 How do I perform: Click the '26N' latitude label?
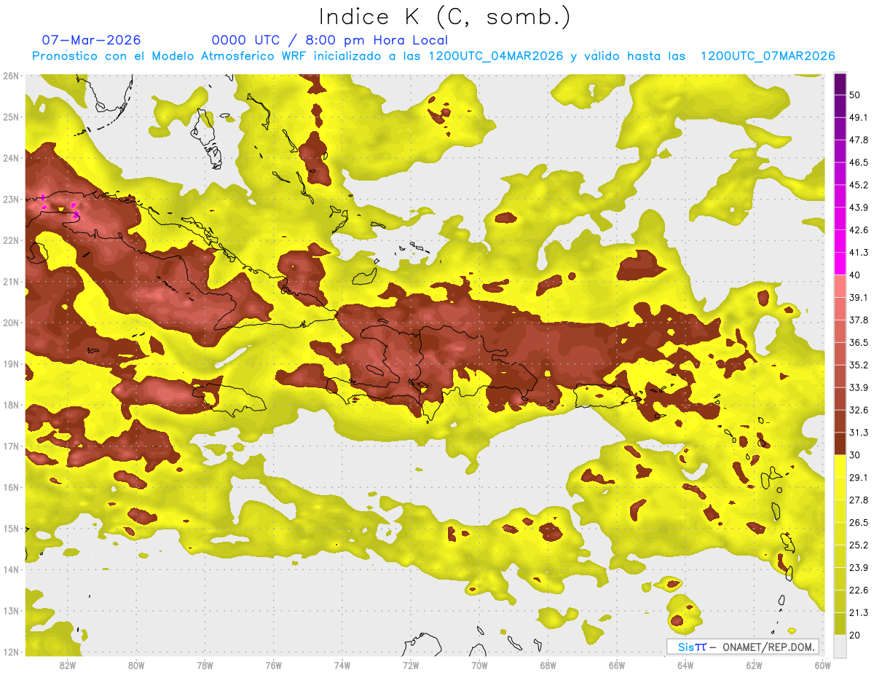[11, 76]
